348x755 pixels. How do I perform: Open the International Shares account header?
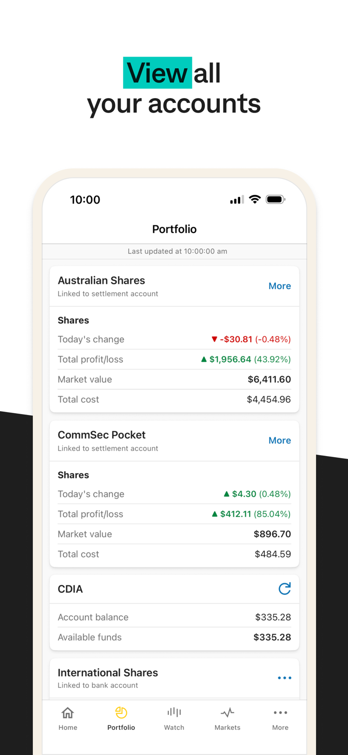point(108,673)
